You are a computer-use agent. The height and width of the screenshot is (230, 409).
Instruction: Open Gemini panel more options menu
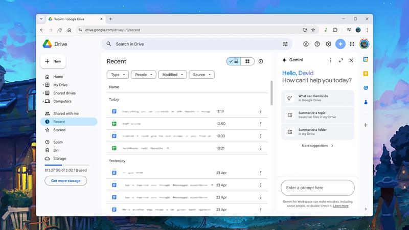(330, 60)
